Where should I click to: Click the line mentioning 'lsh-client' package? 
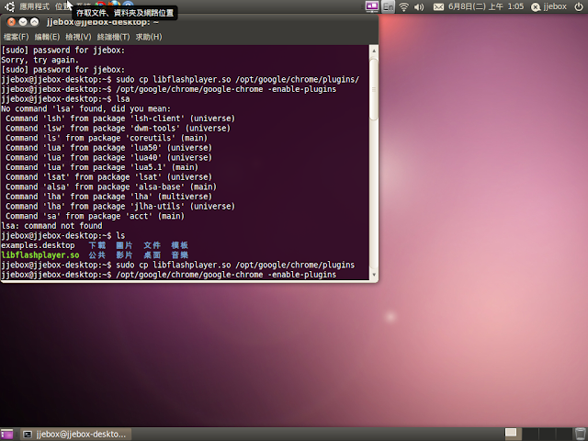pyautogui.click(x=120, y=119)
